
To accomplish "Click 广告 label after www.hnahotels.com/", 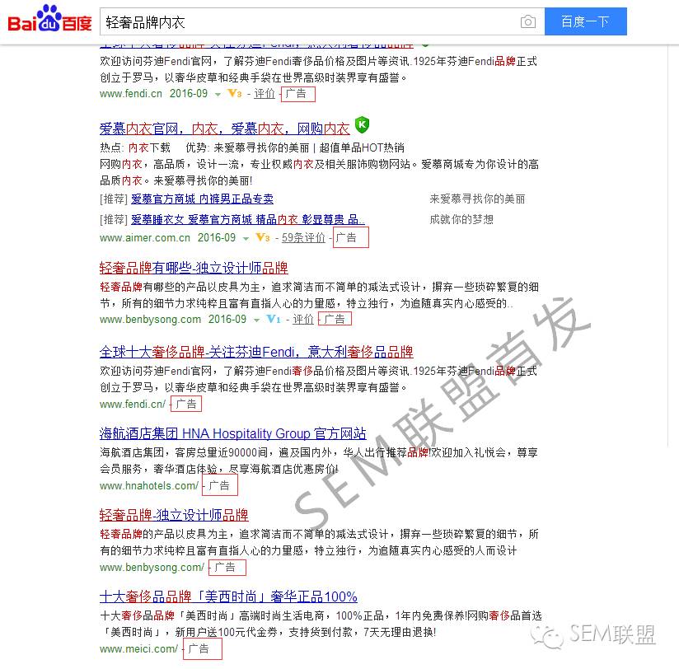I will click(220, 485).
